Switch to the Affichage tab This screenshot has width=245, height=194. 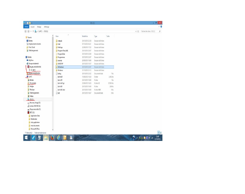(47, 27)
